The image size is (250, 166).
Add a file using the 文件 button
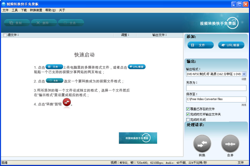coord(201,45)
